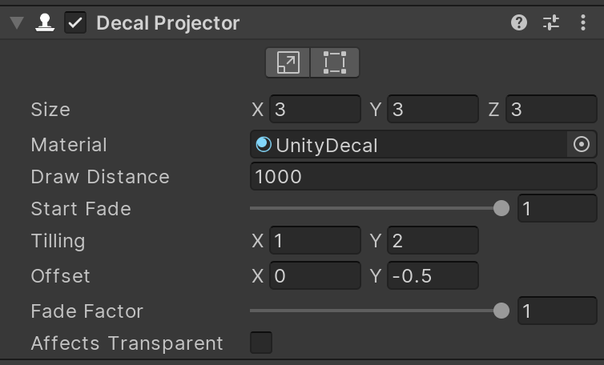Image resolution: width=604 pixels, height=365 pixels.
Task: Click the Size X input field
Action: coord(315,110)
